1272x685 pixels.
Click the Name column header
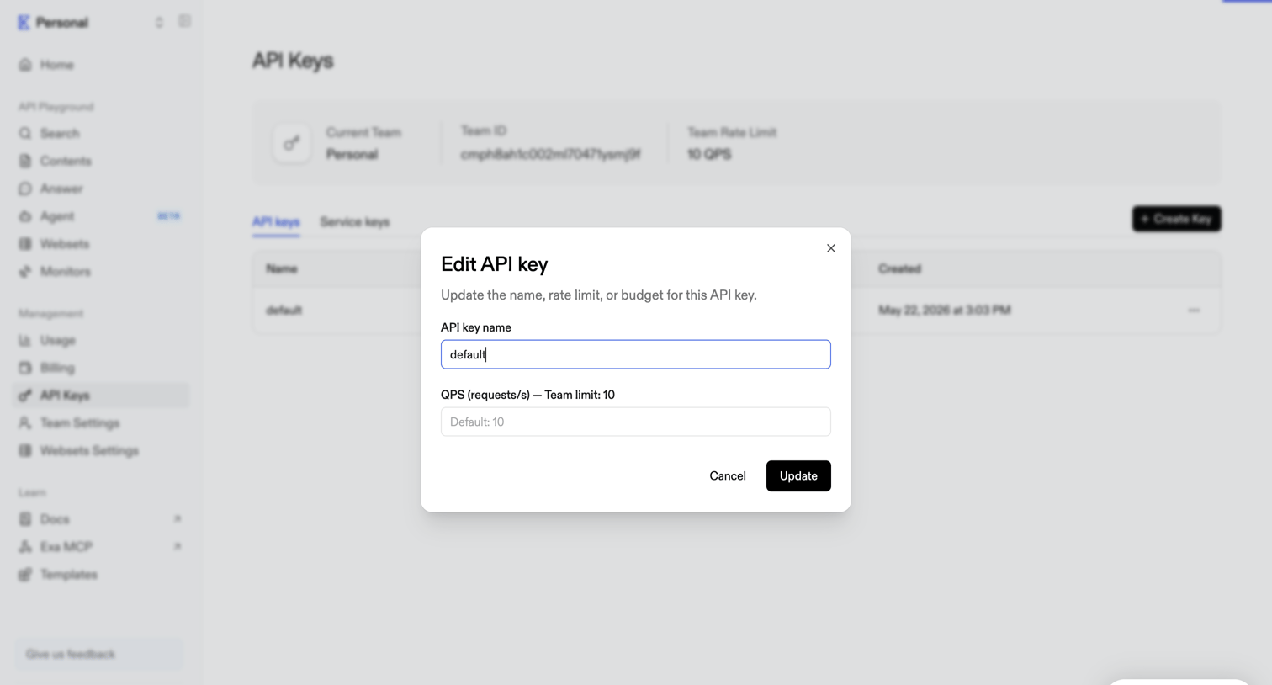(x=282, y=269)
